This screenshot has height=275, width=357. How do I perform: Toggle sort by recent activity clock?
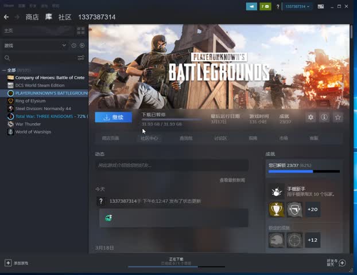point(74,45)
